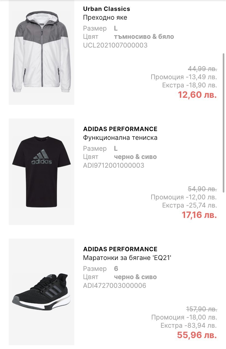Click the 'Преходно яке' product title

coord(105,18)
